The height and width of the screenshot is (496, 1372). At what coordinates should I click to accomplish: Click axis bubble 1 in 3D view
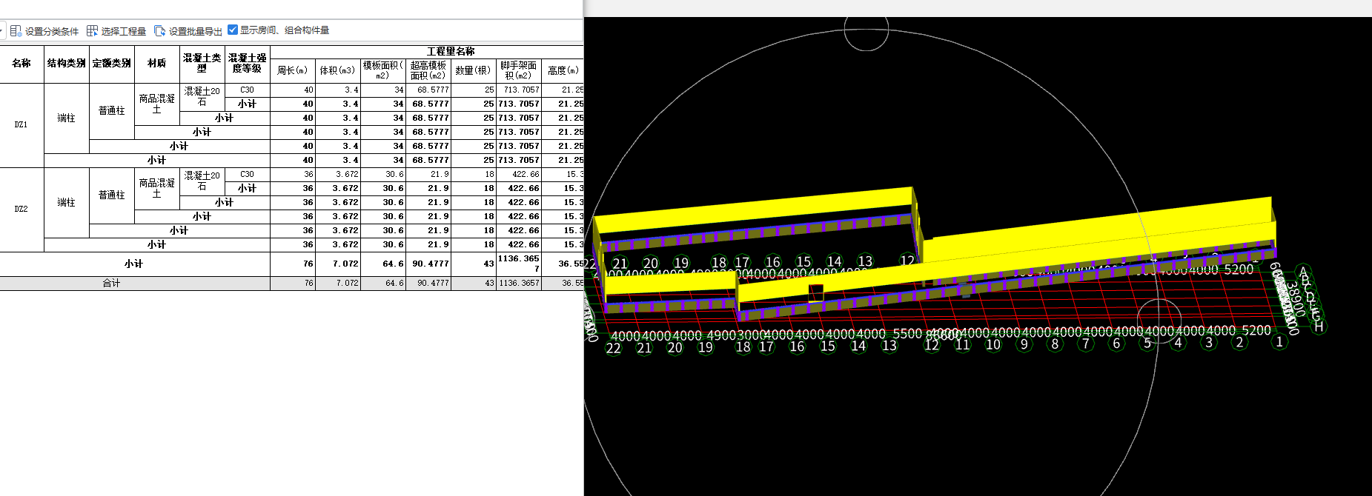(x=1279, y=342)
